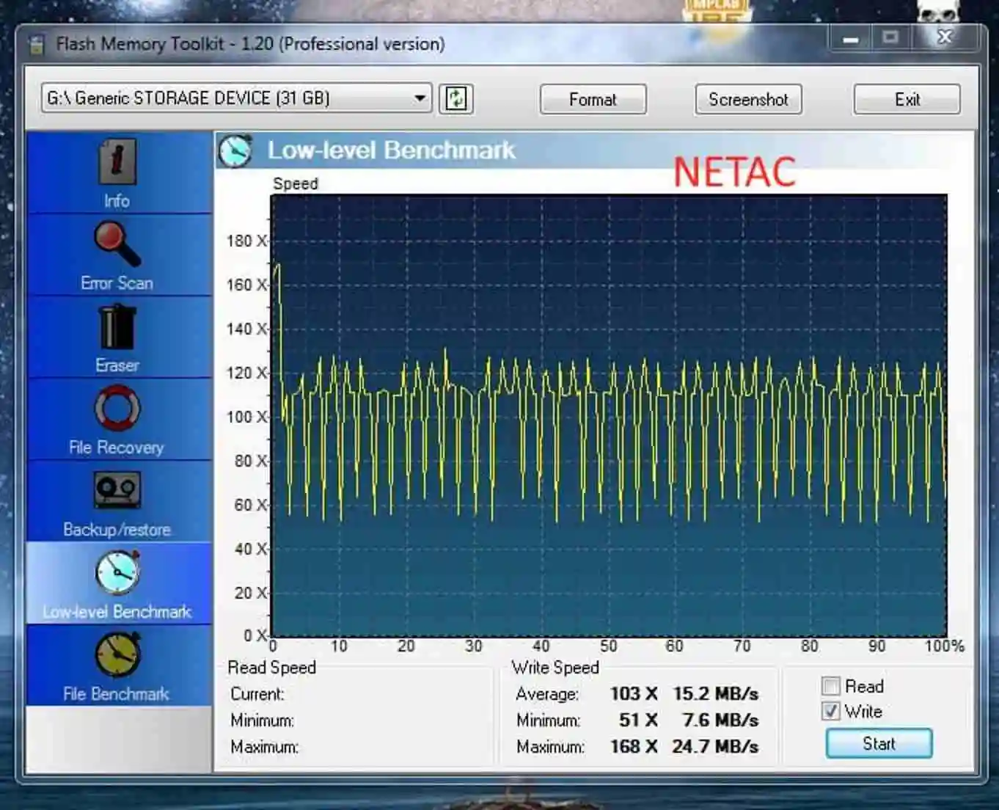The height and width of the screenshot is (810, 999).
Task: Click the Write Speed heading
Action: tap(555, 667)
